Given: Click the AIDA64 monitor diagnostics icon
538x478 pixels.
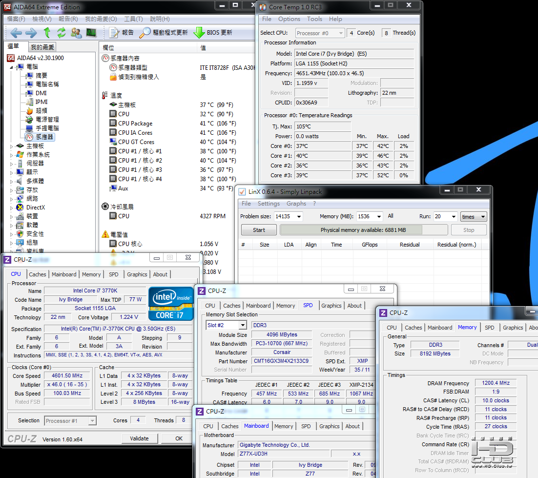Looking at the screenshot, I should [91, 33].
